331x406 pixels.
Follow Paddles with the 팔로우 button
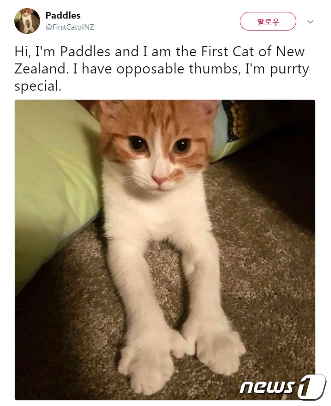click(268, 21)
